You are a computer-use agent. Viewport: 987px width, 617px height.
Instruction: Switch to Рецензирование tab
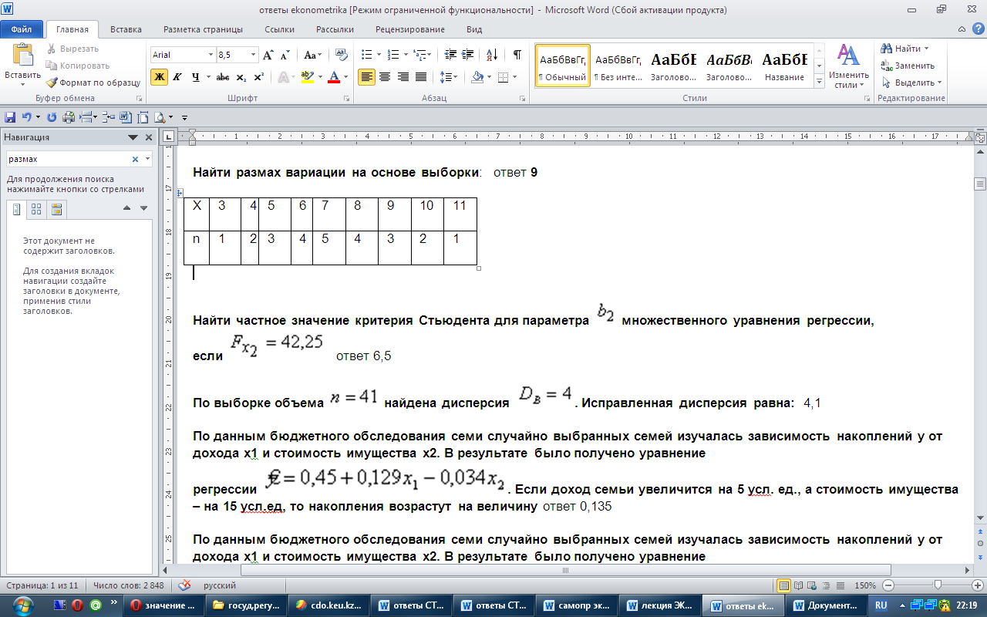coord(409,29)
